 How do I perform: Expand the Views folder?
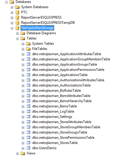pos(17,154)
